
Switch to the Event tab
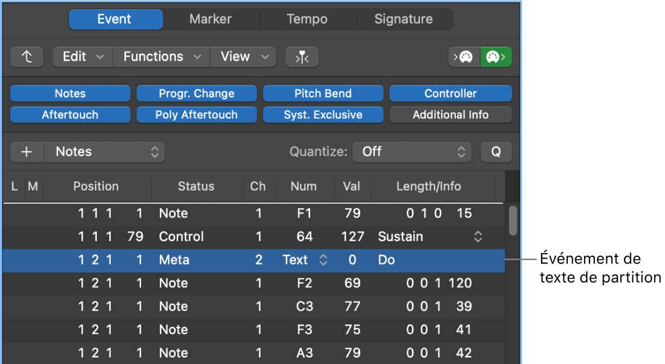tap(115, 20)
